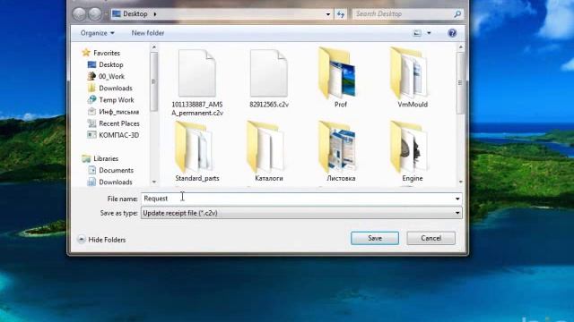The image size is (574, 322).
Task: Select the Каталоги folder icon
Action: [x=265, y=147]
